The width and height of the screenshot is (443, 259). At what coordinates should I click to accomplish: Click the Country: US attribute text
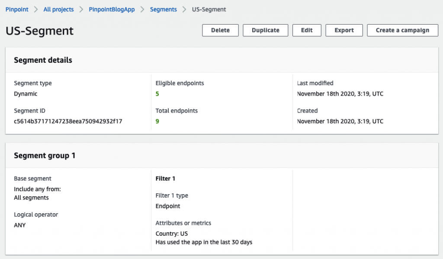(x=171, y=234)
